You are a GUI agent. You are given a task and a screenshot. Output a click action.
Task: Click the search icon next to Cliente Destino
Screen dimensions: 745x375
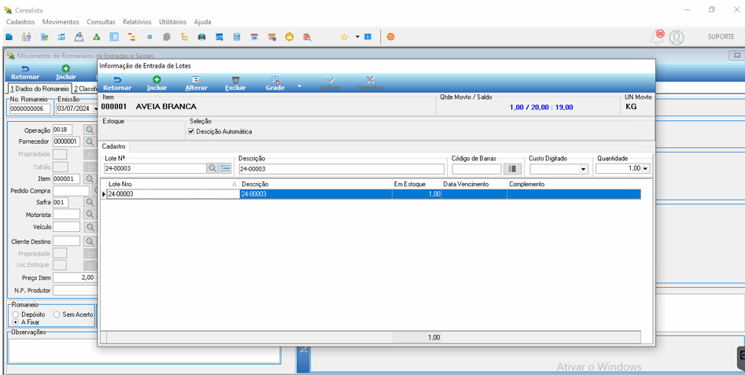pyautogui.click(x=90, y=241)
